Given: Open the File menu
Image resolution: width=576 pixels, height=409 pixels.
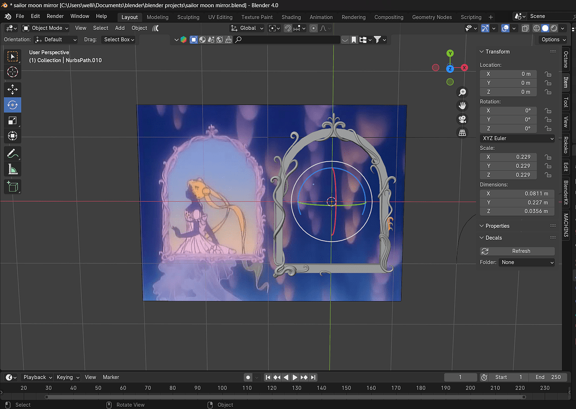Looking at the screenshot, I should (20, 16).
